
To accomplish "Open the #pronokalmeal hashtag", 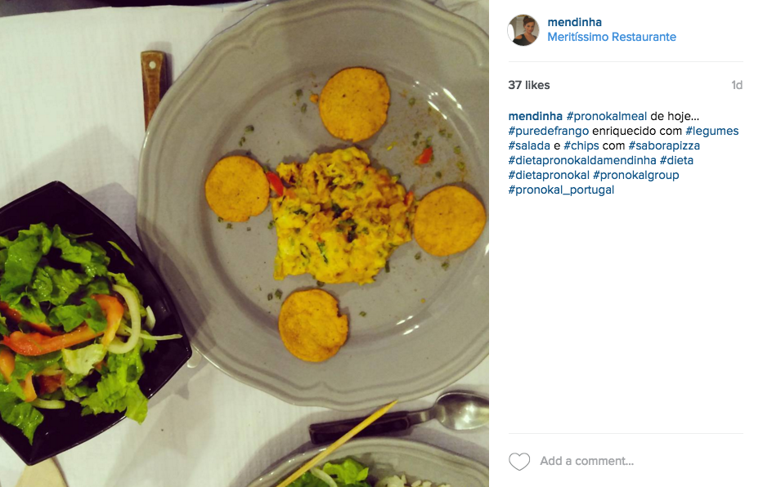I will pos(606,116).
